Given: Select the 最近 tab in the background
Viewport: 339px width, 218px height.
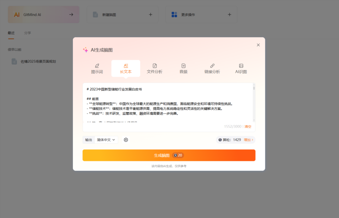Looking at the screenshot, I should tap(11, 33).
